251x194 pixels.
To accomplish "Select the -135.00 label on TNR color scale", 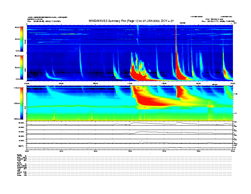I will pyautogui.click(x=17, y=103).
